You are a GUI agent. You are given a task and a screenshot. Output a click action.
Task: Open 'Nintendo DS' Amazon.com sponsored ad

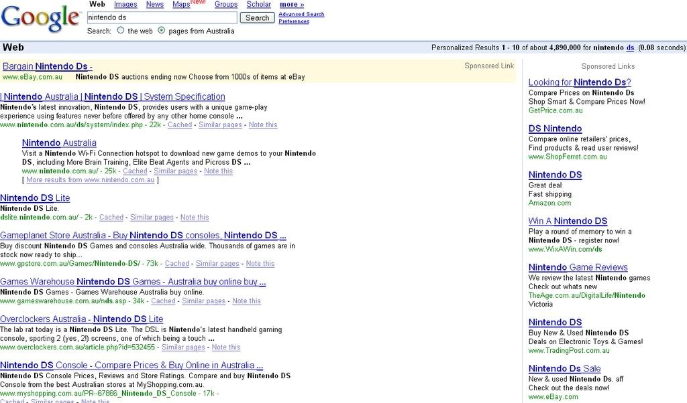(x=555, y=175)
